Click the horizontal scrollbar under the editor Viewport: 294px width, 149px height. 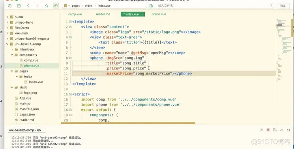128,123
